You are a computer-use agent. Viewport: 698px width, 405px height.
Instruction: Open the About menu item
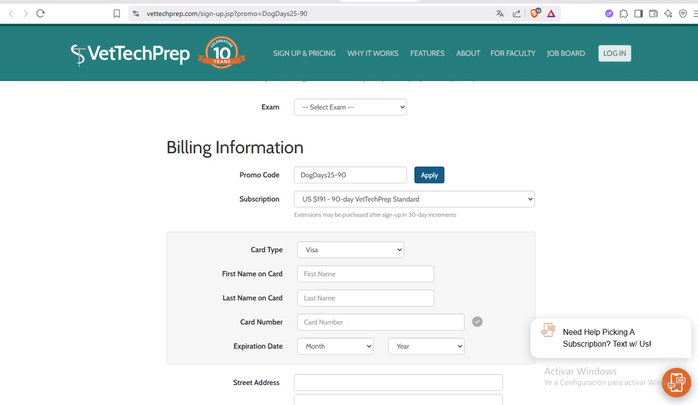[x=468, y=54]
